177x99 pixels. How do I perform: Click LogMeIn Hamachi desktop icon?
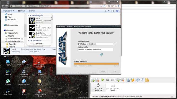click(x=24, y=82)
